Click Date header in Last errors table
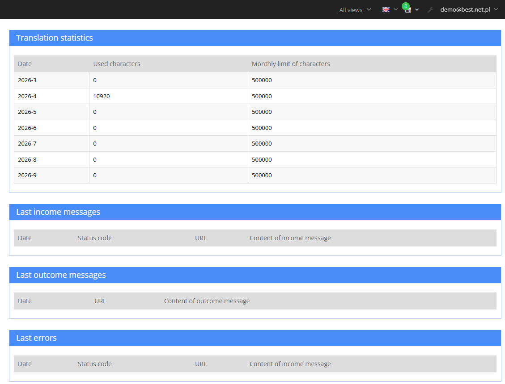 pyautogui.click(x=25, y=364)
